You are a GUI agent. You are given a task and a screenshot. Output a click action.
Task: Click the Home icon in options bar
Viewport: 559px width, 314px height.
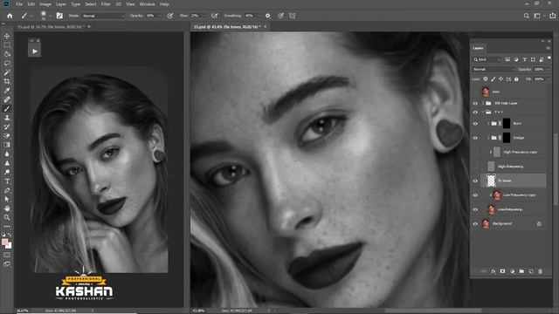(10, 16)
